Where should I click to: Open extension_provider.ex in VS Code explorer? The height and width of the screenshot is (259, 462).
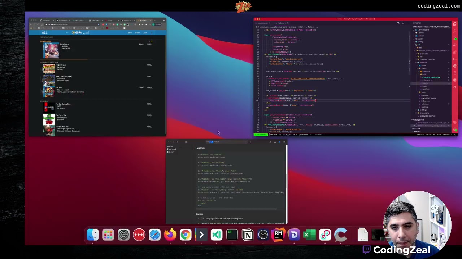point(431,77)
